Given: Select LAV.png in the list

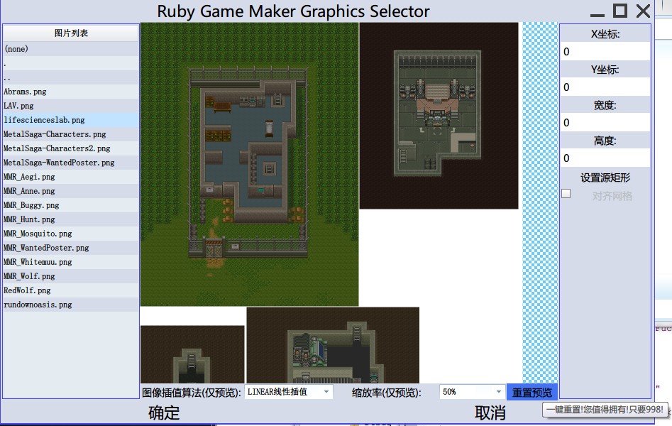Looking at the screenshot, I should coord(71,106).
